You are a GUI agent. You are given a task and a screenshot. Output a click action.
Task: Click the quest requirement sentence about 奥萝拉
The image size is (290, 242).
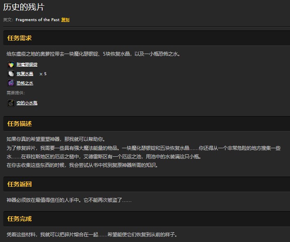(x=93, y=54)
